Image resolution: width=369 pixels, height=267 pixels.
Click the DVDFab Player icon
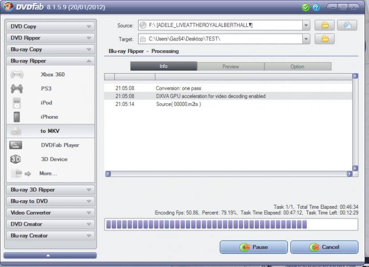16,145
